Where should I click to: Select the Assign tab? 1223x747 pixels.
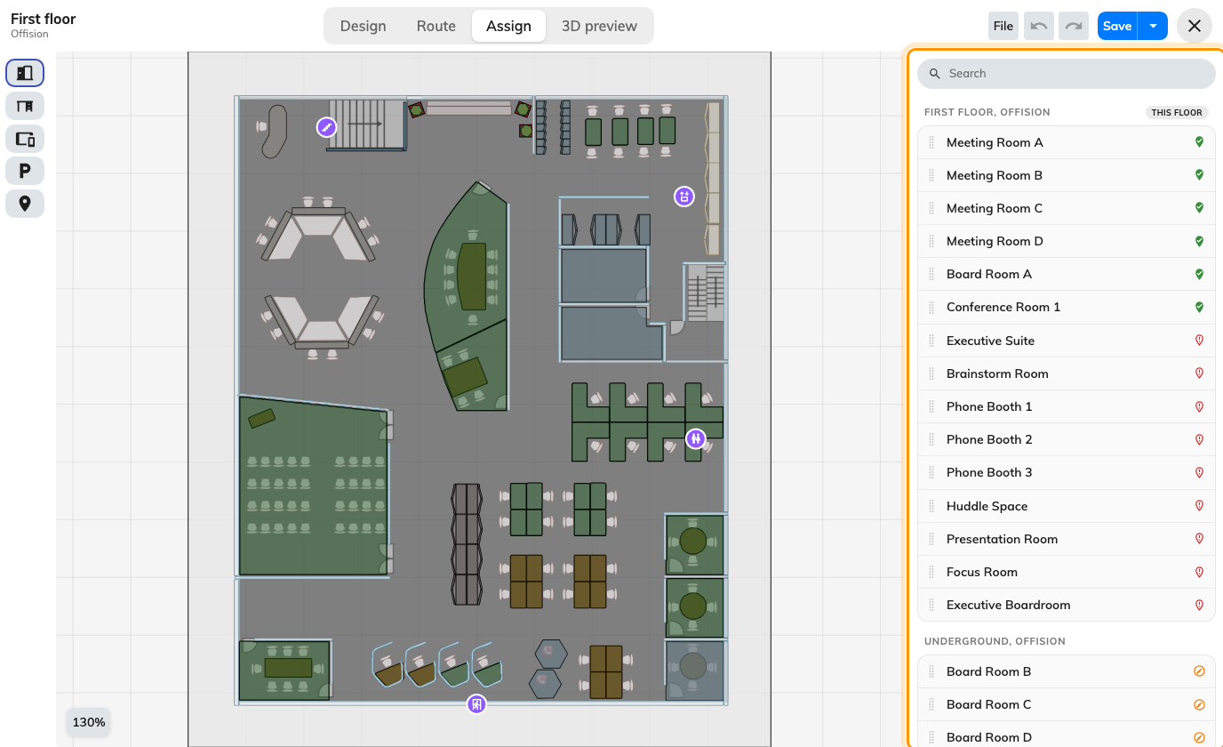(x=508, y=26)
